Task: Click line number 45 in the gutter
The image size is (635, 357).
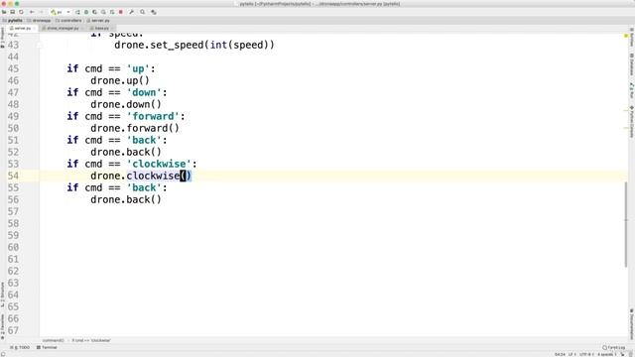Action: click(x=13, y=68)
